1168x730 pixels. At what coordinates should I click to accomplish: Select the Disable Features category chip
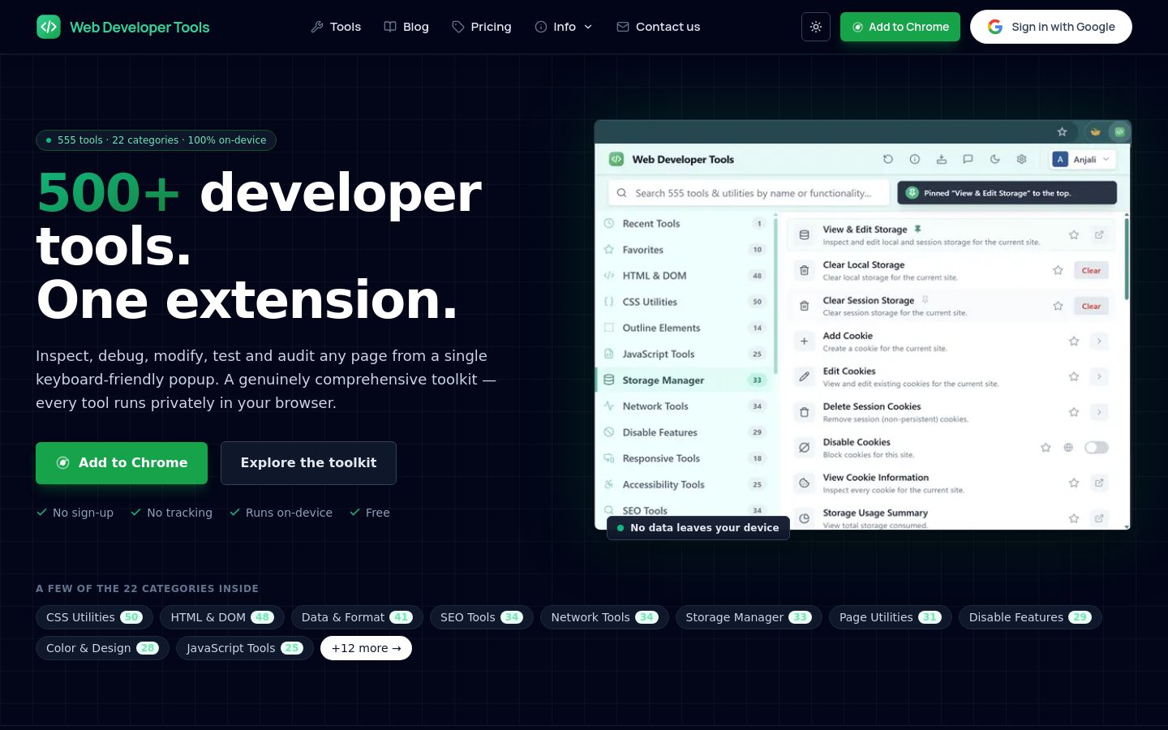[x=1030, y=617]
